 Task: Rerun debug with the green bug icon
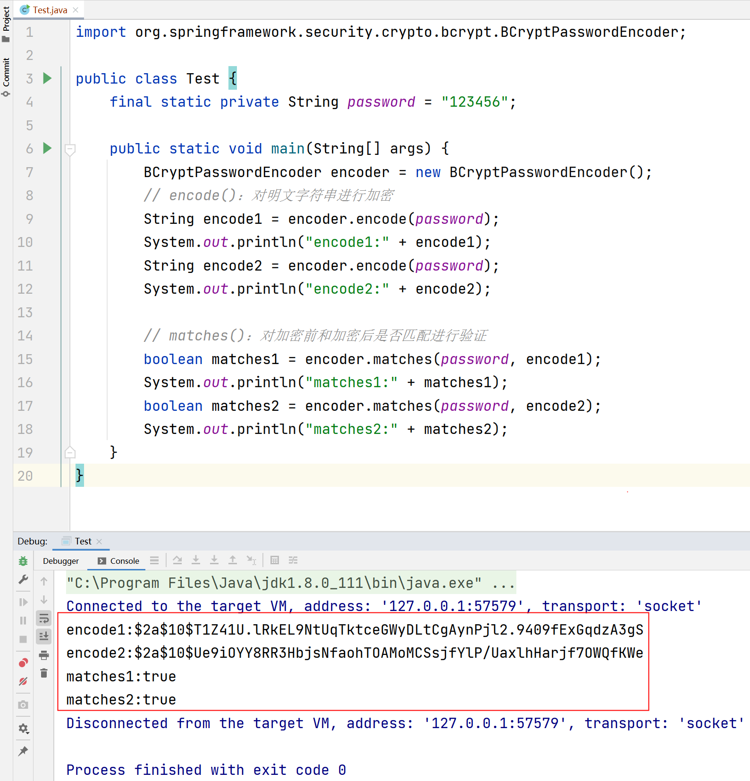23,561
